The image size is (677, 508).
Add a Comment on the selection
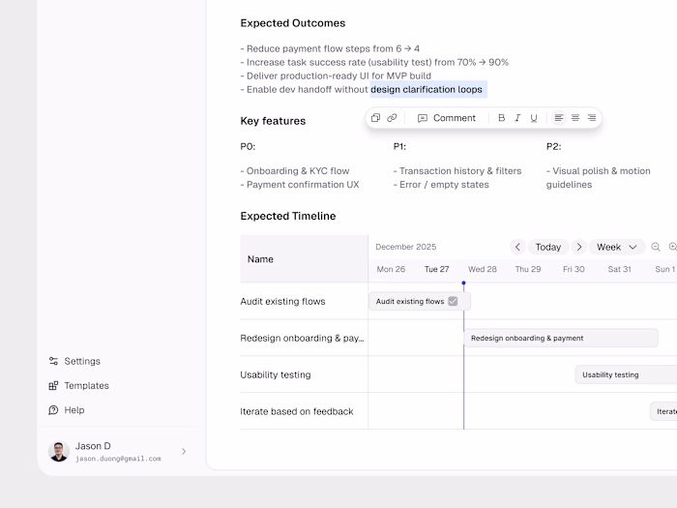[447, 118]
